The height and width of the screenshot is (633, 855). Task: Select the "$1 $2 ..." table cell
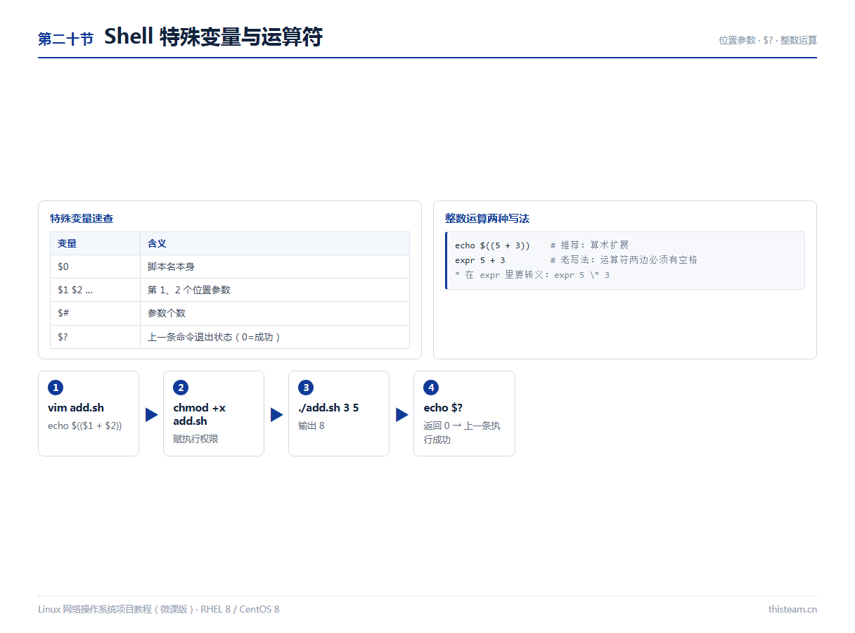(x=95, y=290)
